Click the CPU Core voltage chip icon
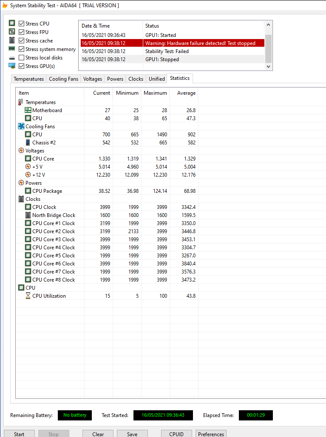The height and width of the screenshot is (437, 326). (28, 158)
